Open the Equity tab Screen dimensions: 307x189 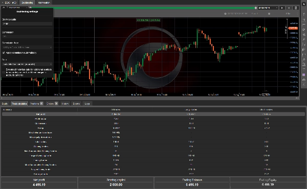[5, 104]
